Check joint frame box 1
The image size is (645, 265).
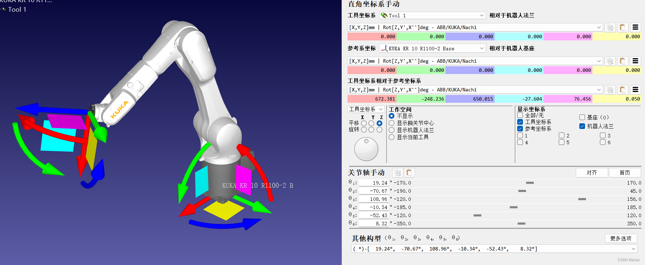[520, 135]
